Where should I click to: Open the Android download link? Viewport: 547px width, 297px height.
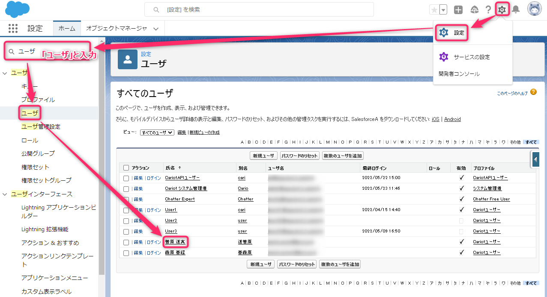tap(452, 119)
